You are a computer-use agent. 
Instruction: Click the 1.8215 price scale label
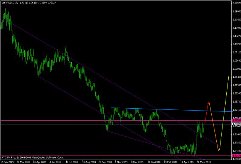(x=237, y=110)
